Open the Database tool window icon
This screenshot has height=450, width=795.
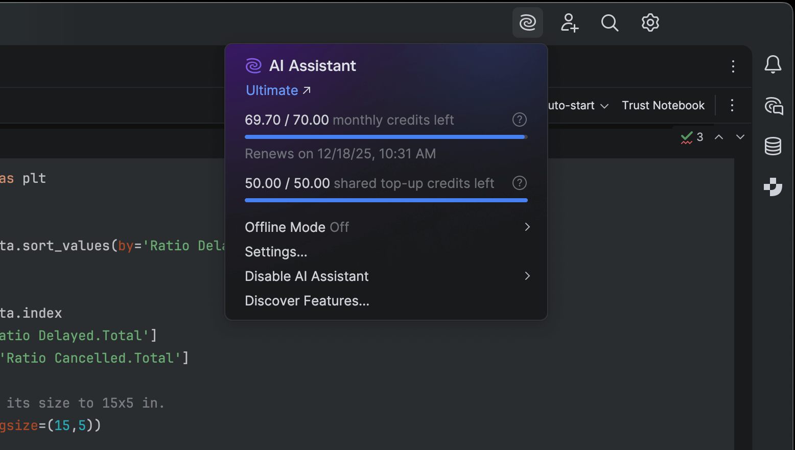773,146
